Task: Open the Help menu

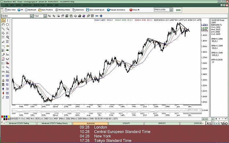Action: (x=57, y=5)
